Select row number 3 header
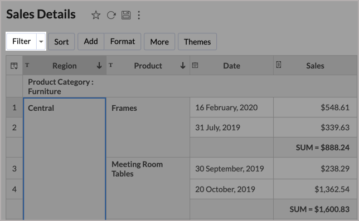This screenshot has height=221, width=359. pyautogui.click(x=14, y=169)
